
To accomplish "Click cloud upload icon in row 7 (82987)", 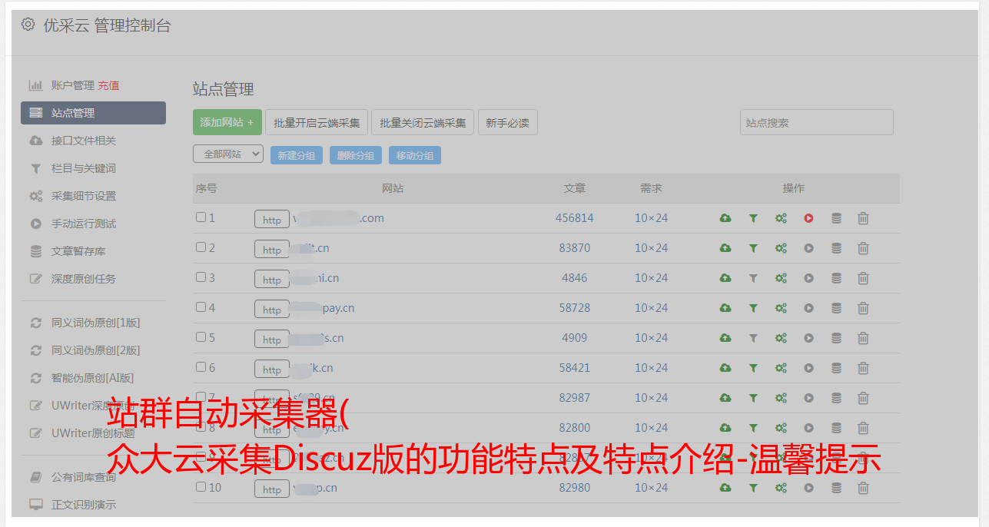I will 725,398.
